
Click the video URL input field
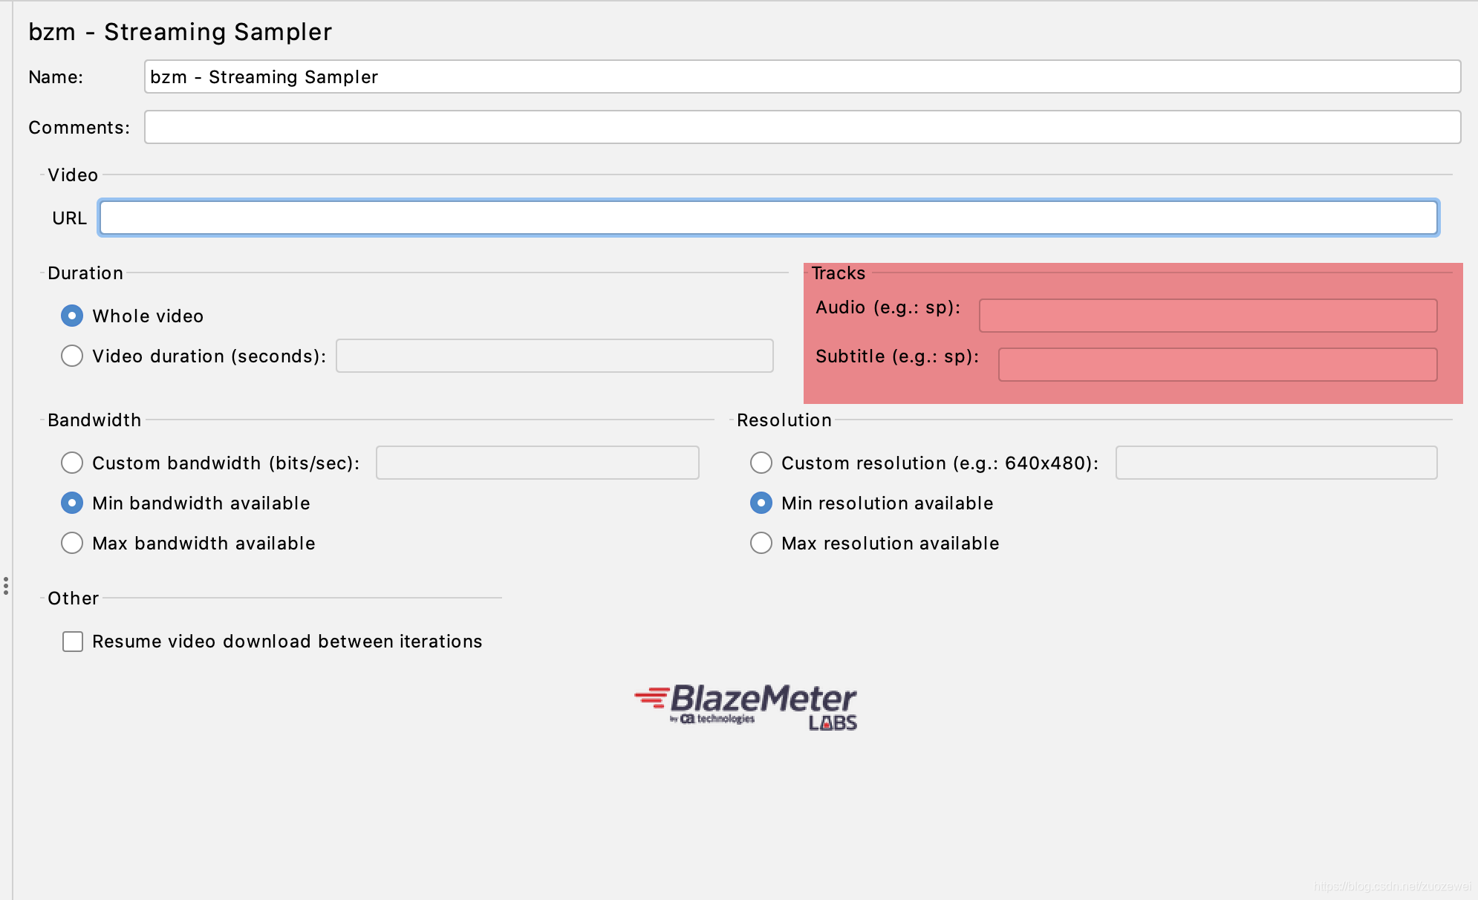point(769,218)
